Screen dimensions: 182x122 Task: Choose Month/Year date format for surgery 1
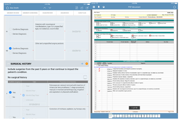pos(23,91)
